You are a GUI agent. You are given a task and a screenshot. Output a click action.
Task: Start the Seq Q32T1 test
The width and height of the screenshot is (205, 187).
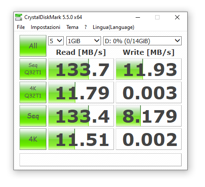pyautogui.click(x=33, y=69)
